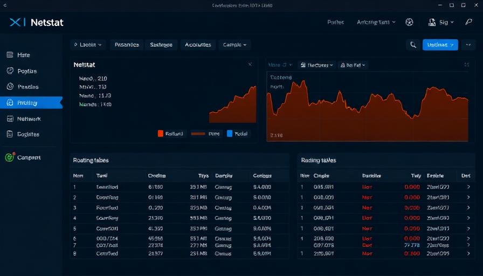Open Peadles in the sidebar

[x=28, y=87]
